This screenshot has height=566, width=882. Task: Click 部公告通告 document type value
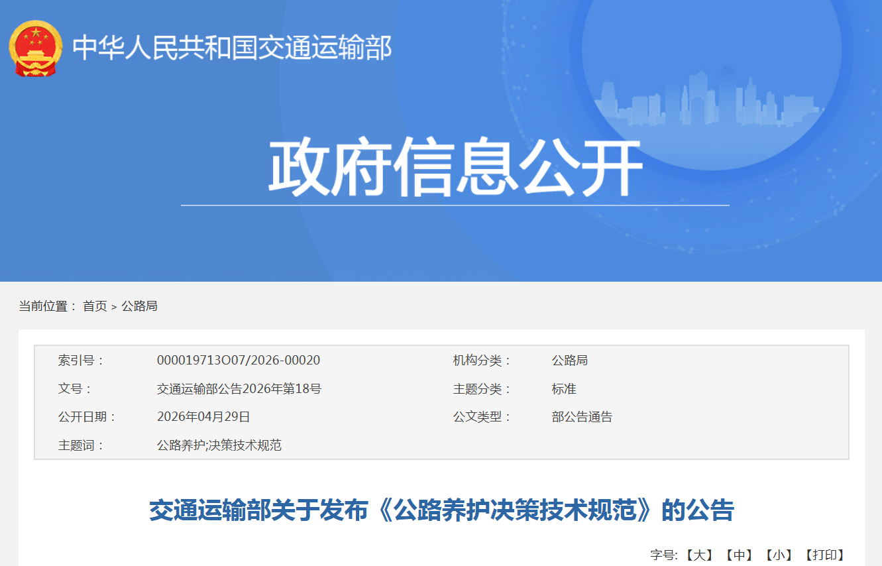[582, 417]
